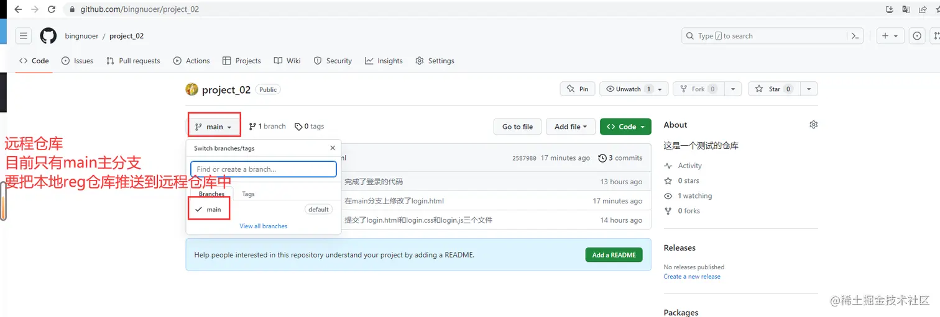Go back using the browser back arrow

[18, 9]
